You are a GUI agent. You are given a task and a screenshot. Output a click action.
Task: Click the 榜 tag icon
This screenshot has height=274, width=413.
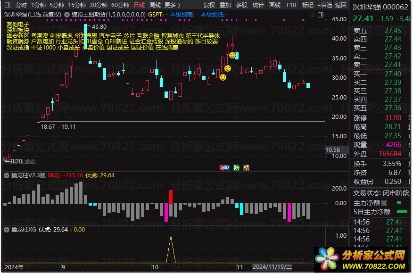pyautogui.click(x=246, y=167)
